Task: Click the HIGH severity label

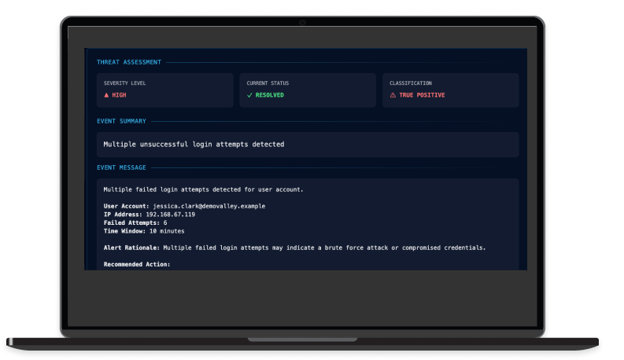Action: coord(119,95)
